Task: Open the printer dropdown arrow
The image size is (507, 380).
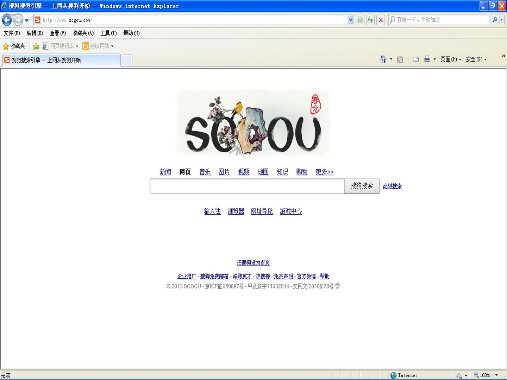Action: (x=434, y=59)
